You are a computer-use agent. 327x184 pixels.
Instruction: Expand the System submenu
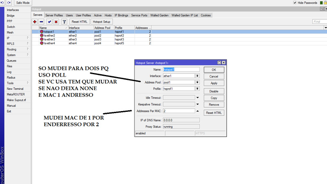pyautogui.click(x=27, y=55)
